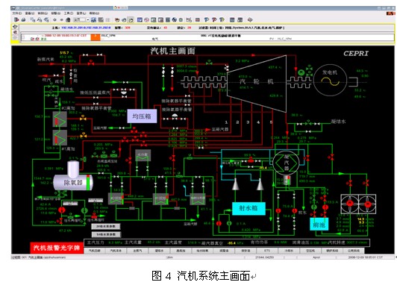Click the globe icon in the toolbar
The image size is (397, 288).
tap(175, 19)
